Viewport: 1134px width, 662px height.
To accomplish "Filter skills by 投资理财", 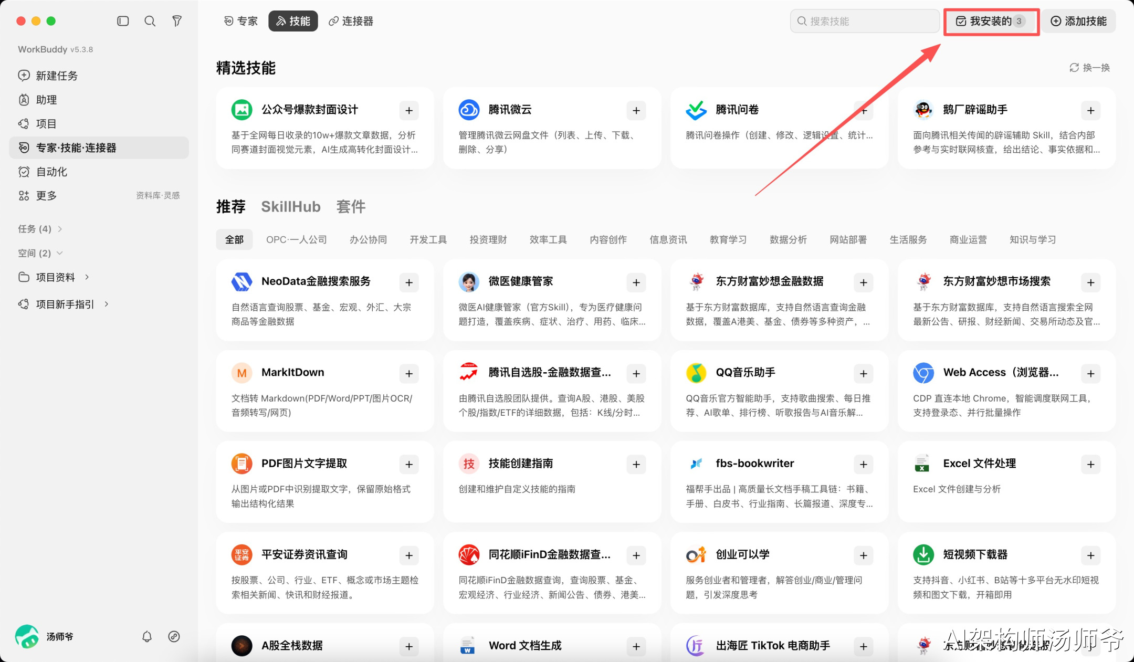I will [x=488, y=240].
